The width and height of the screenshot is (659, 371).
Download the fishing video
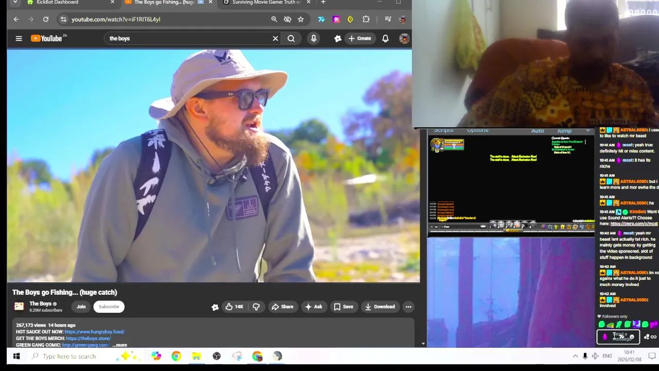[x=379, y=307]
